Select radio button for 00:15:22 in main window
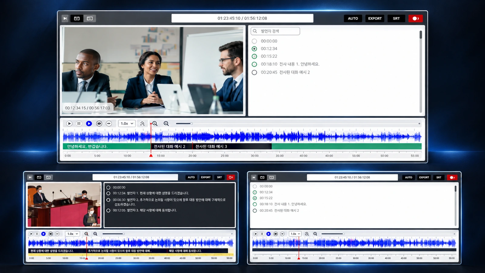 pos(254,56)
